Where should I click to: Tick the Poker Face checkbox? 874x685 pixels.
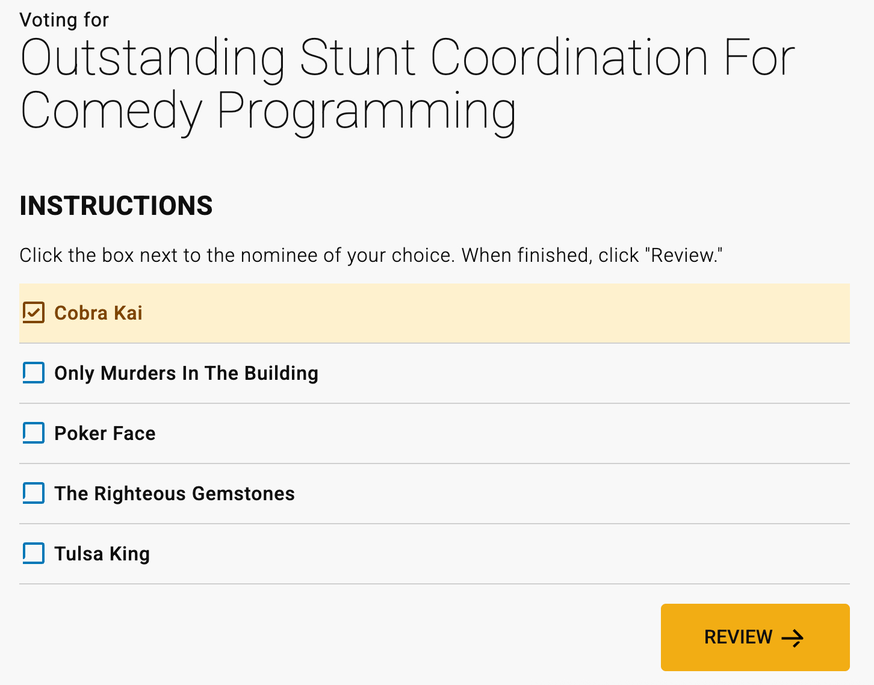(x=34, y=433)
